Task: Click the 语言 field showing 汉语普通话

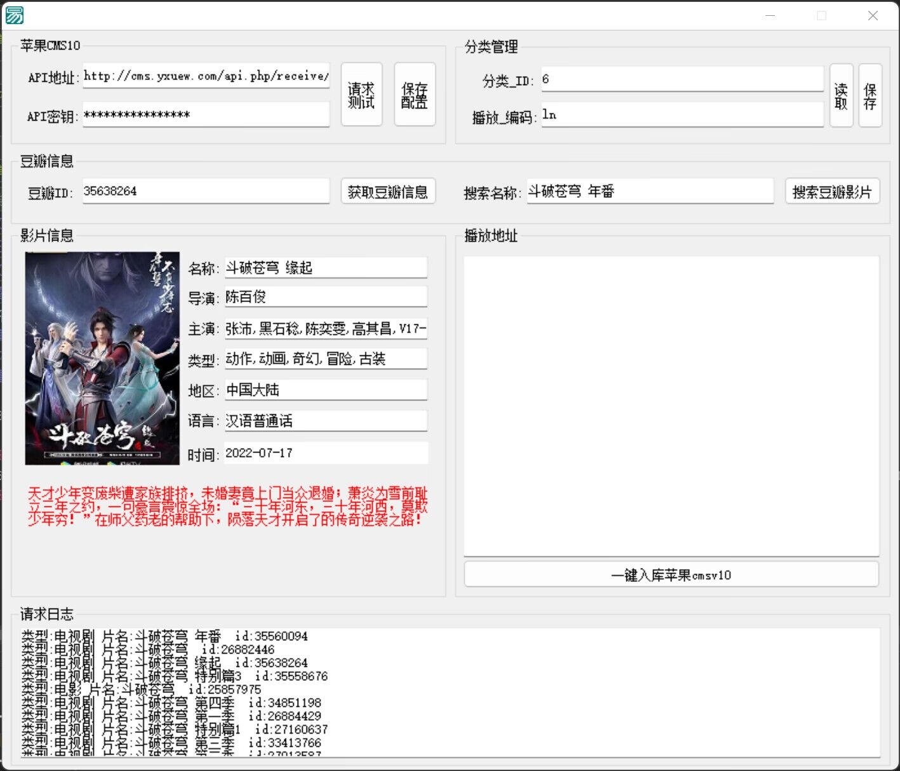Action: pos(326,421)
